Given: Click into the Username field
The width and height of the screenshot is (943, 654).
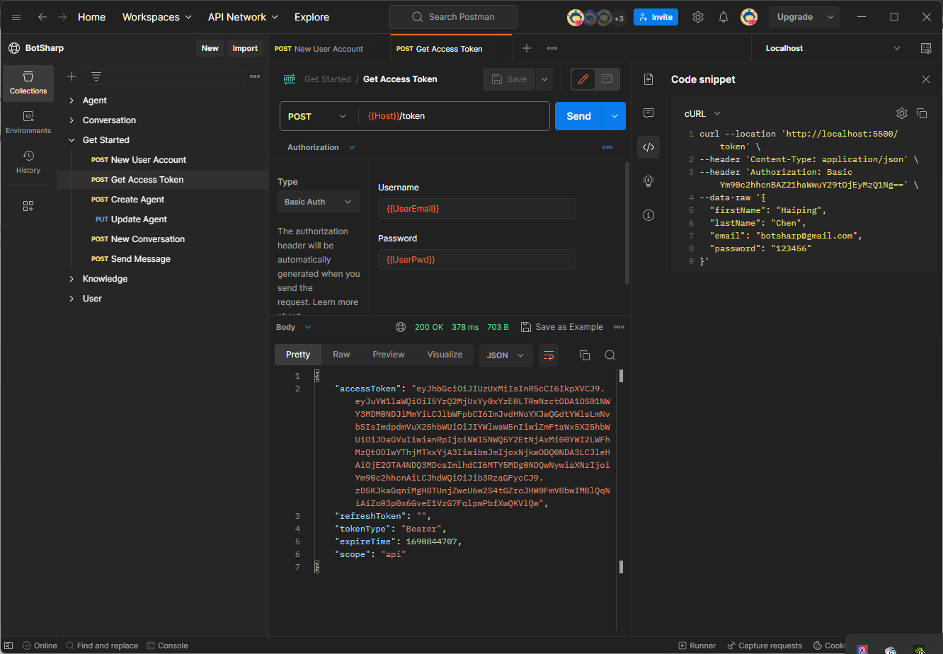Looking at the screenshot, I should tap(477, 209).
